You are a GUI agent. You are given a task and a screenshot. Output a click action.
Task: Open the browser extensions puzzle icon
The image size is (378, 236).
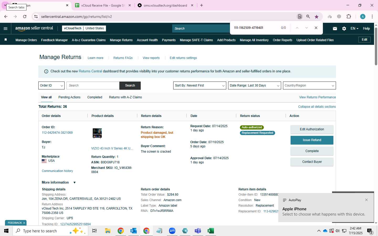coord(349,17)
